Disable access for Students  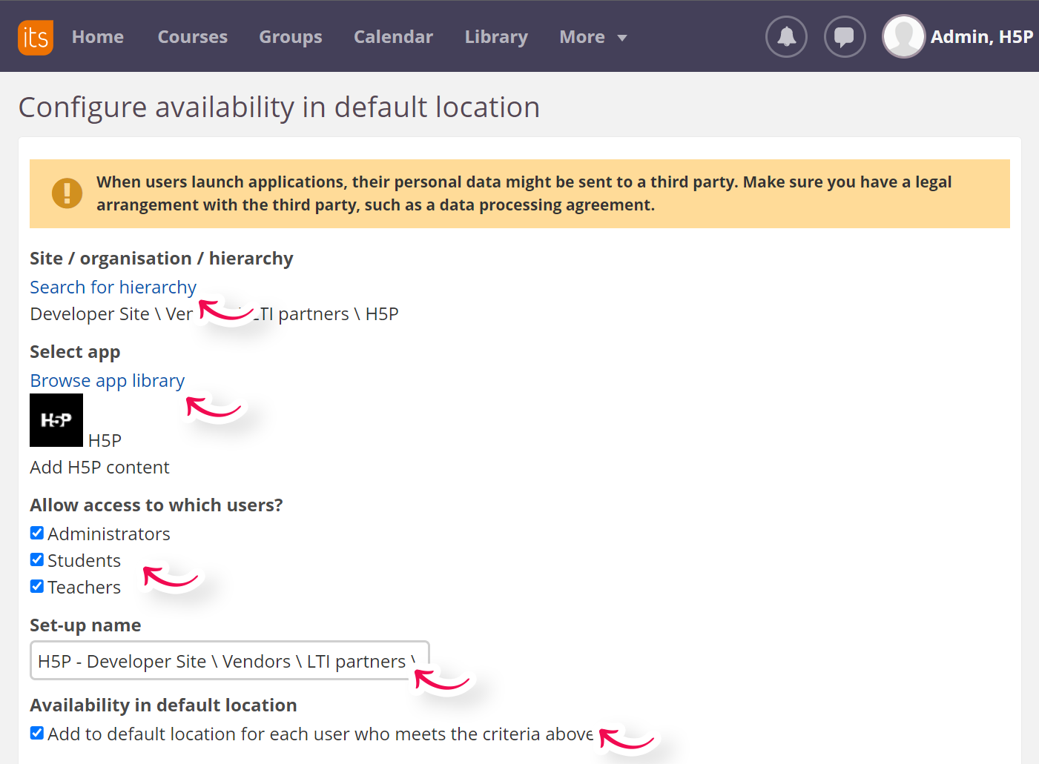(36, 559)
